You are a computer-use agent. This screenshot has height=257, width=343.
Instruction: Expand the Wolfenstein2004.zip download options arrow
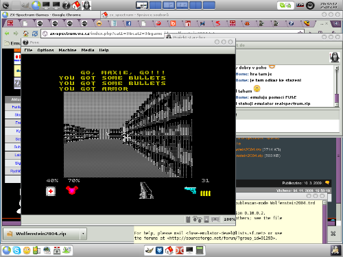point(83,234)
